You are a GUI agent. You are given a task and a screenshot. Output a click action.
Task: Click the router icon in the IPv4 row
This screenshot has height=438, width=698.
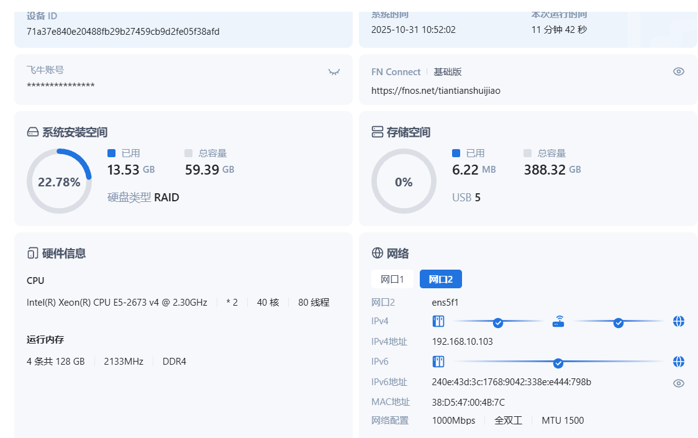559,321
